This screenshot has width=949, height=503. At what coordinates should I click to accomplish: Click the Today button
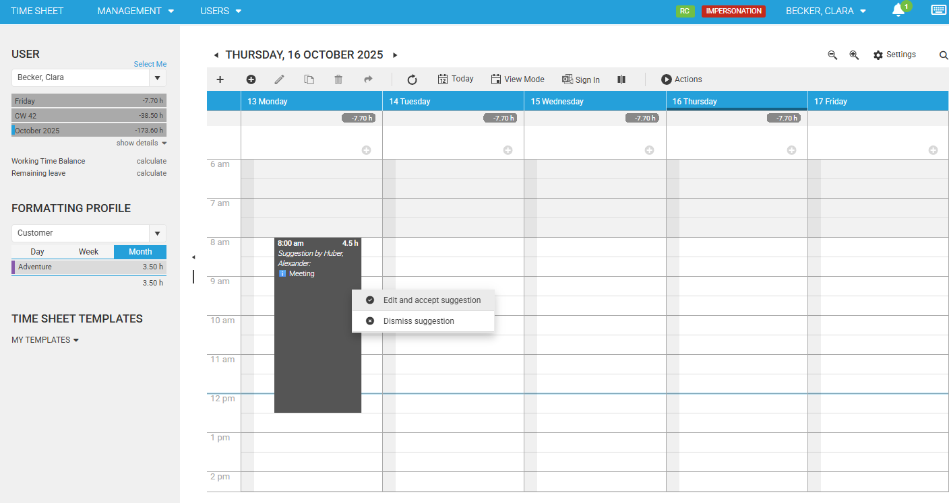click(x=456, y=79)
